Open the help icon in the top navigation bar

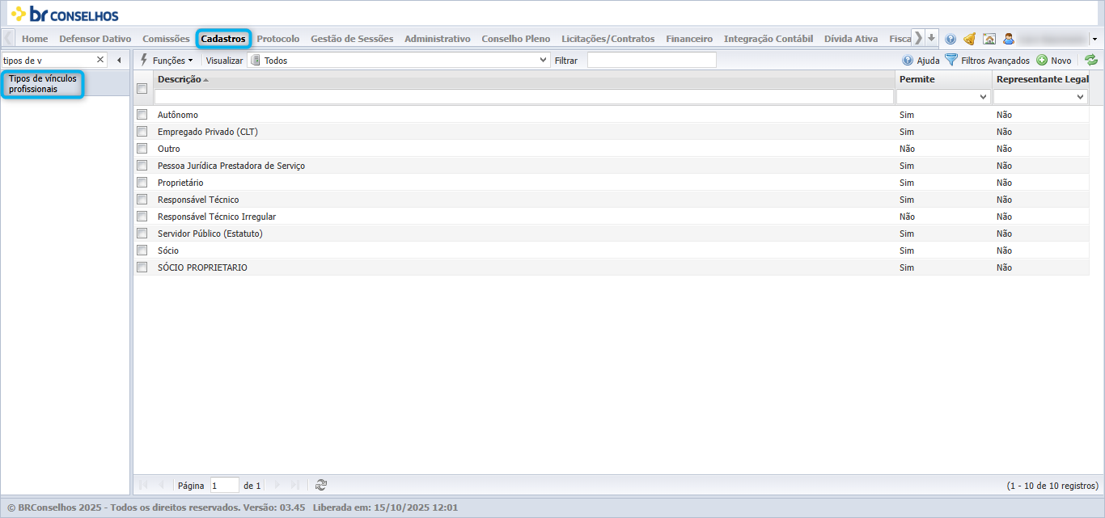[950, 39]
